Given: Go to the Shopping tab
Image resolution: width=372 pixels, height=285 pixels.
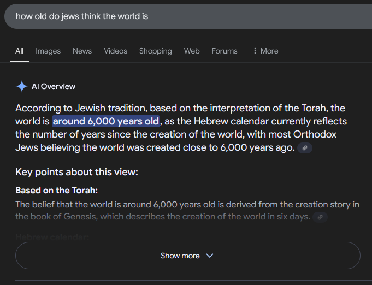Looking at the screenshot, I should [x=155, y=51].
